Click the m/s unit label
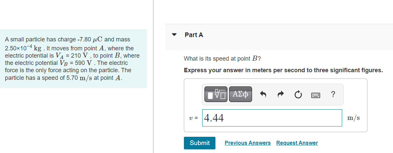 click(353, 118)
